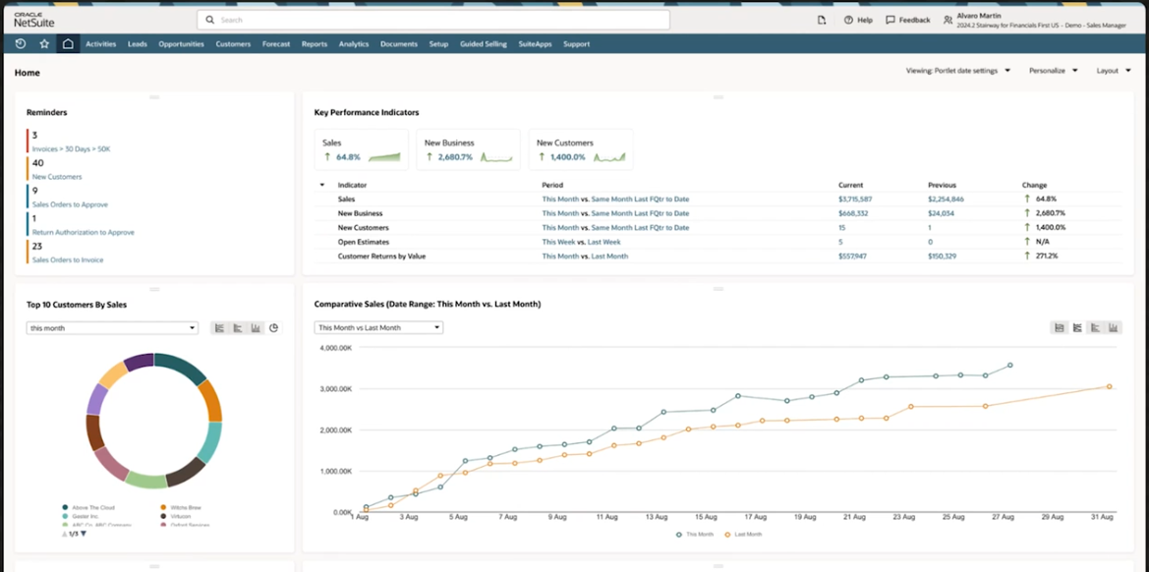Click the Create New document icon

pos(822,20)
